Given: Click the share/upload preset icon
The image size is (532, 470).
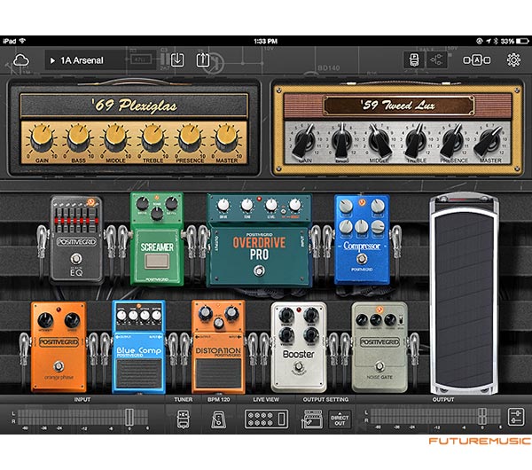Looking at the screenshot, I should pyautogui.click(x=203, y=60).
